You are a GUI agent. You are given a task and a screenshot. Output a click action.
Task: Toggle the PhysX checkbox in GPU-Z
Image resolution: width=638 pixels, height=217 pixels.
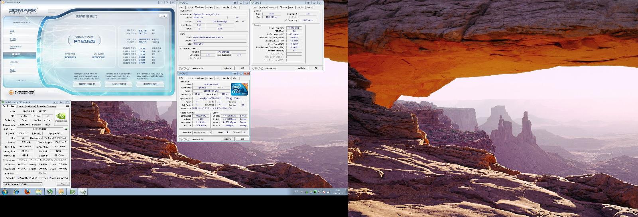(x=39, y=178)
